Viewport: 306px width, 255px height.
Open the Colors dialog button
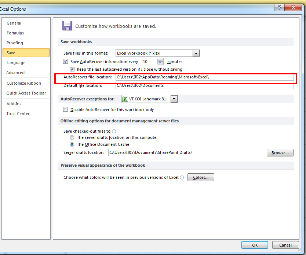[201, 177]
